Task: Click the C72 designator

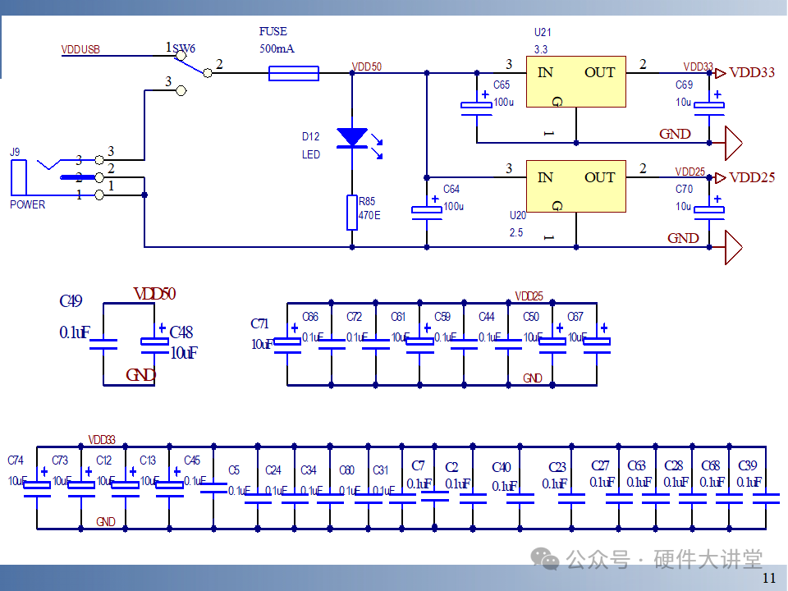Action: point(355,317)
